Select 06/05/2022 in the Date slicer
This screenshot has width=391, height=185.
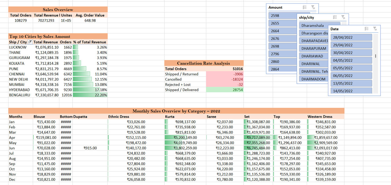(x=351, y=76)
